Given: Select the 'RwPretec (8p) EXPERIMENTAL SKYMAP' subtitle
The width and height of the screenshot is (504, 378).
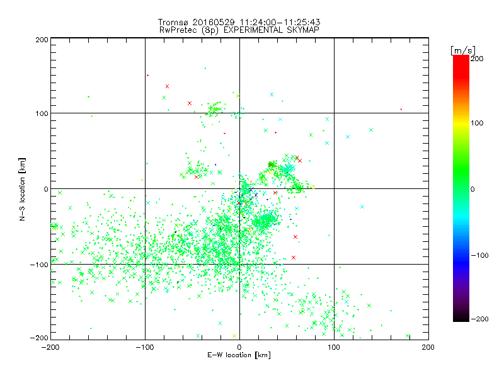Looking at the screenshot, I should click(x=239, y=30).
